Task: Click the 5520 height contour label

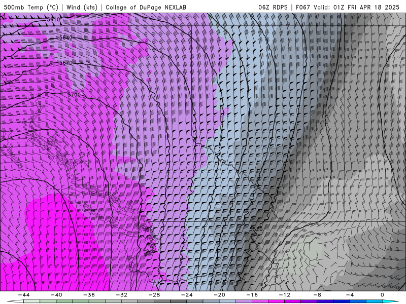Action: 256,229
